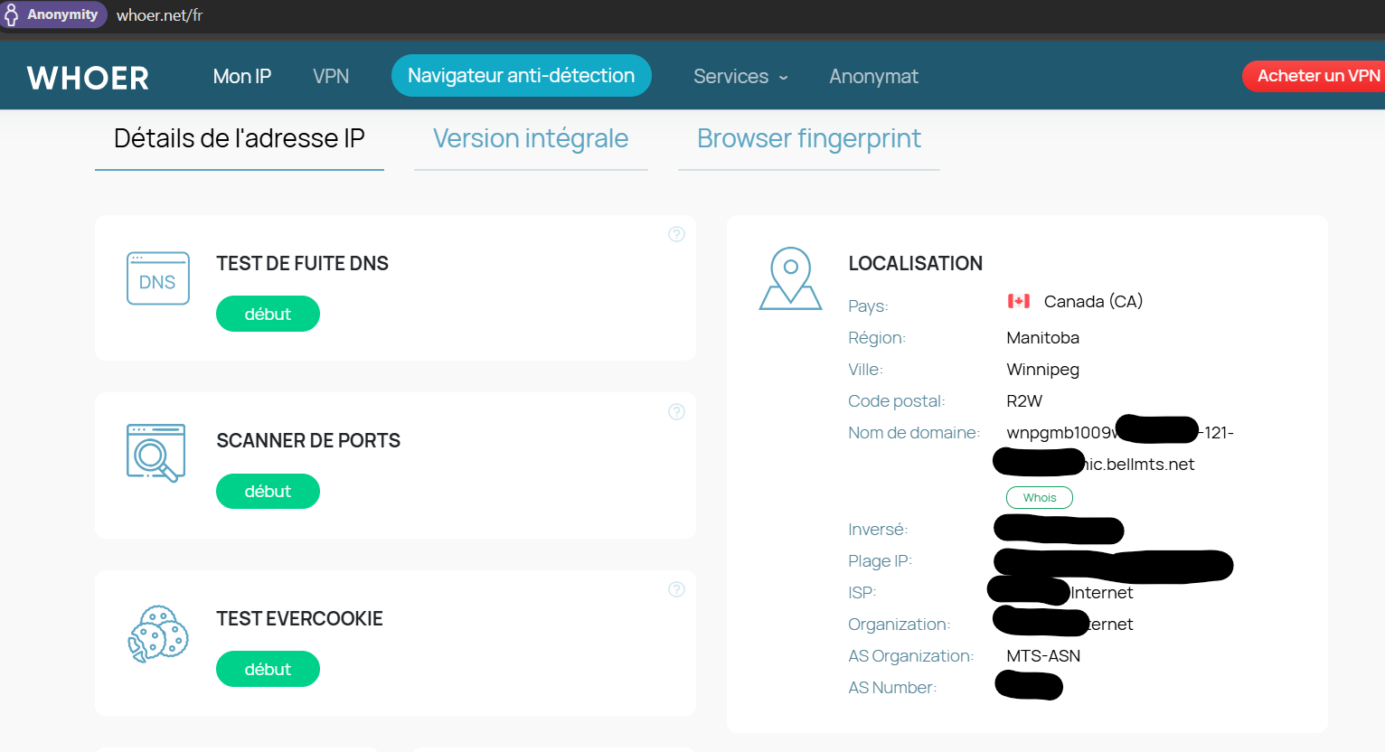Select the Browser fingerprint tab
1385x752 pixels.
[x=808, y=138]
